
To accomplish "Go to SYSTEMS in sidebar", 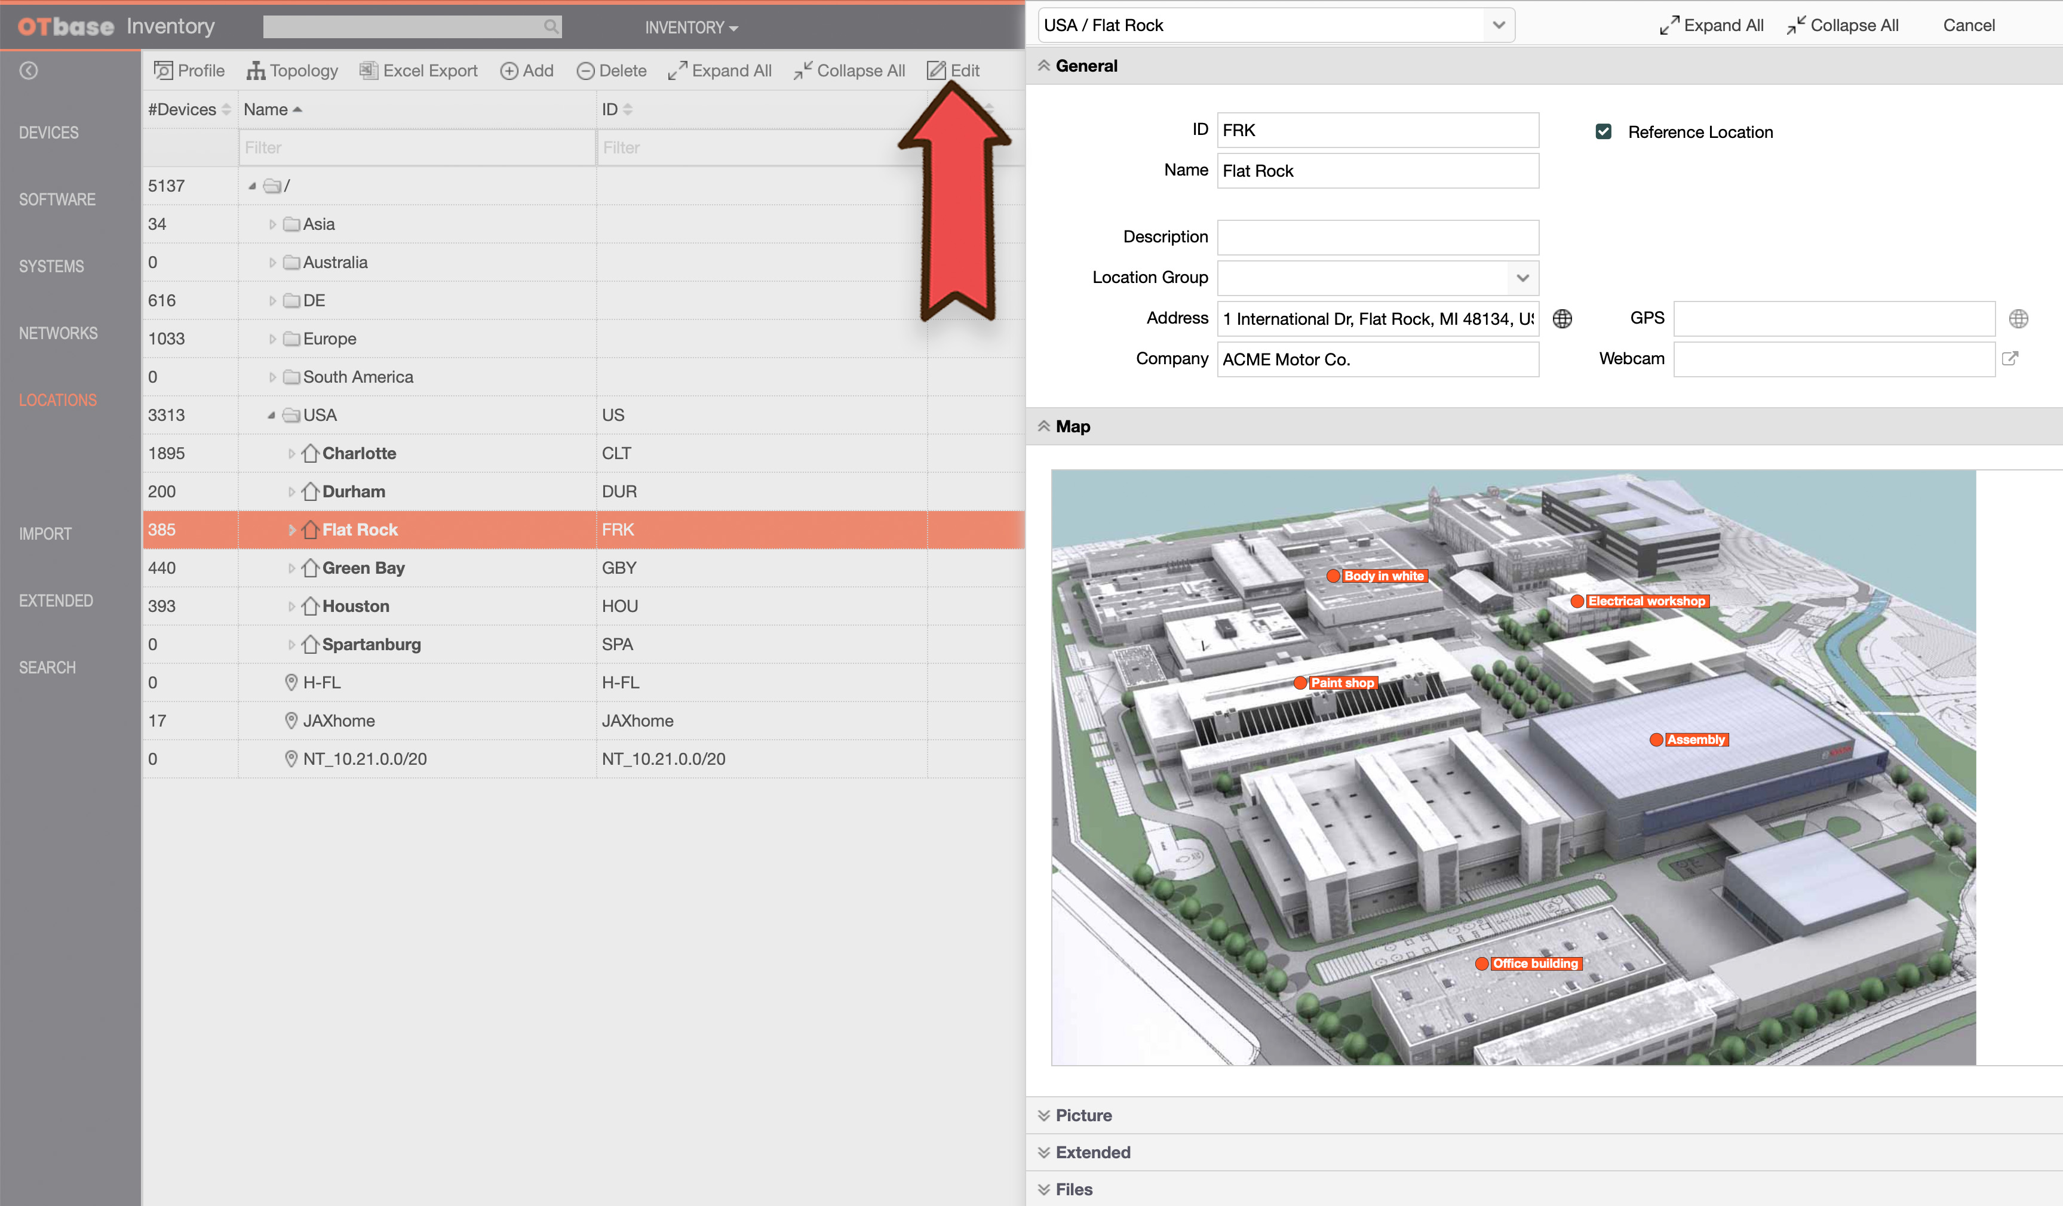I will (51, 267).
